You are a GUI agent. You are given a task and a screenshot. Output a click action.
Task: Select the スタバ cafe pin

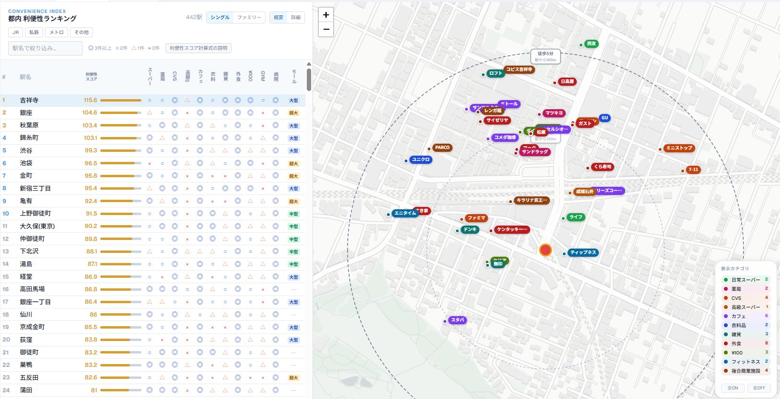click(x=457, y=320)
